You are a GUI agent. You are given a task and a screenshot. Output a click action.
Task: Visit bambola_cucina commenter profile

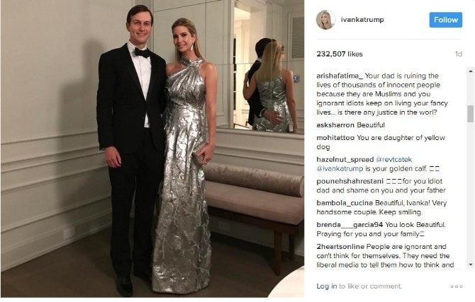click(x=345, y=203)
